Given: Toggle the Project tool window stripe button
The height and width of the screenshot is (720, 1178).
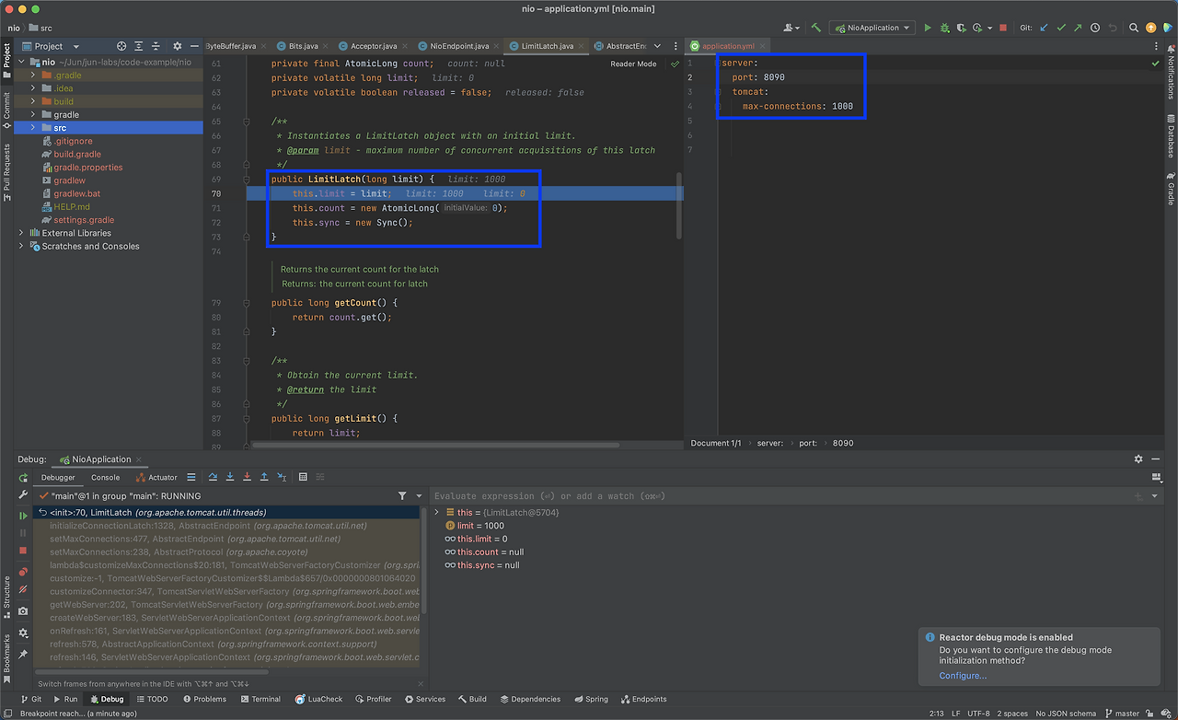Looking at the screenshot, I should pos(6,57).
